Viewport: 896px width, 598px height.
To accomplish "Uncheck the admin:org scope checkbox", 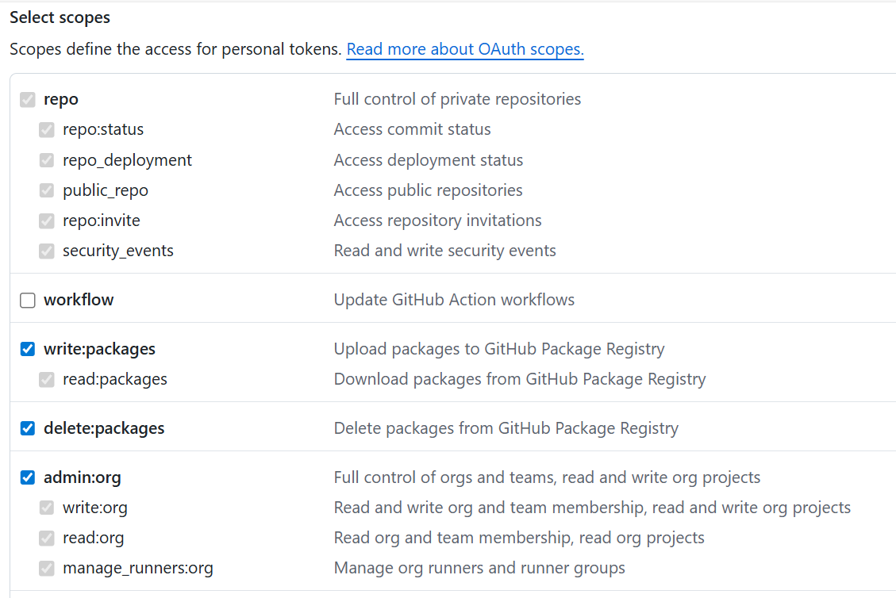I will 28,477.
